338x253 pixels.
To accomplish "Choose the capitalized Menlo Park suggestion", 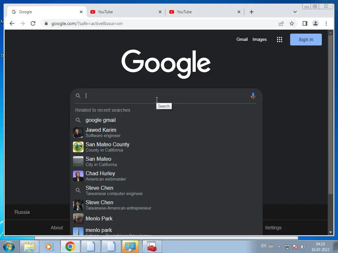I will tap(166, 219).
